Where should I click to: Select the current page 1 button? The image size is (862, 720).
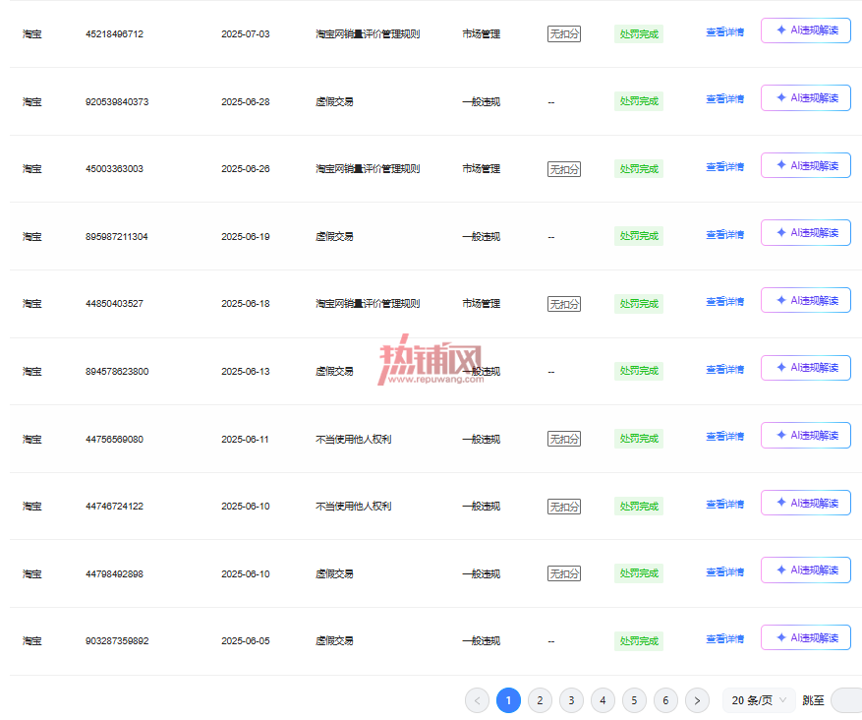[508, 700]
